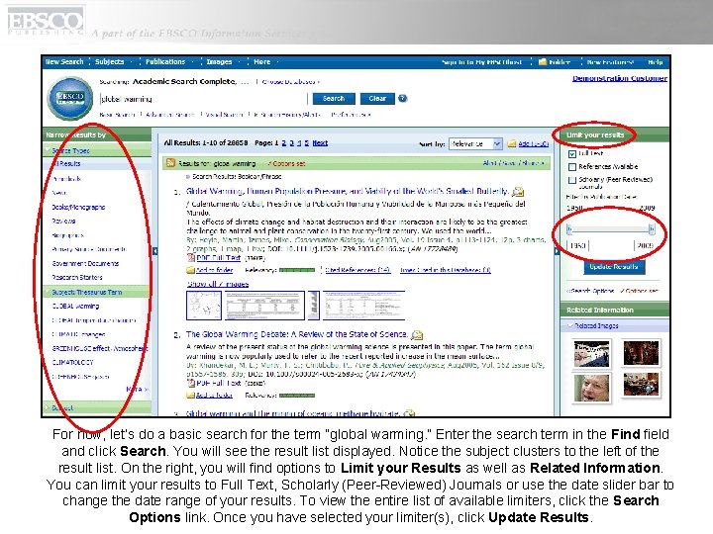Click preview icon beside methane hydrate title
Image resolution: width=713 pixels, height=534 pixels.
point(409,413)
